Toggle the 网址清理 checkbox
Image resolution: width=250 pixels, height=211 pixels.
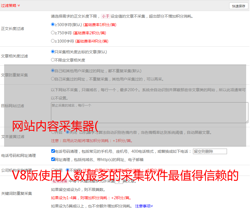tap(53, 159)
